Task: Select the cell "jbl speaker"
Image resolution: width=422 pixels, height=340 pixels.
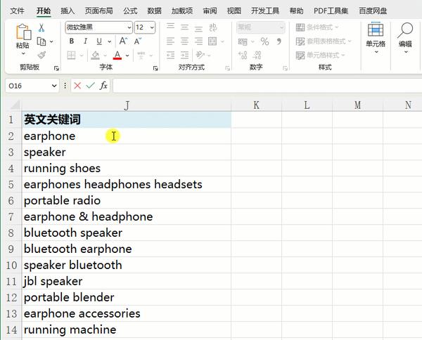Action: pos(126,281)
